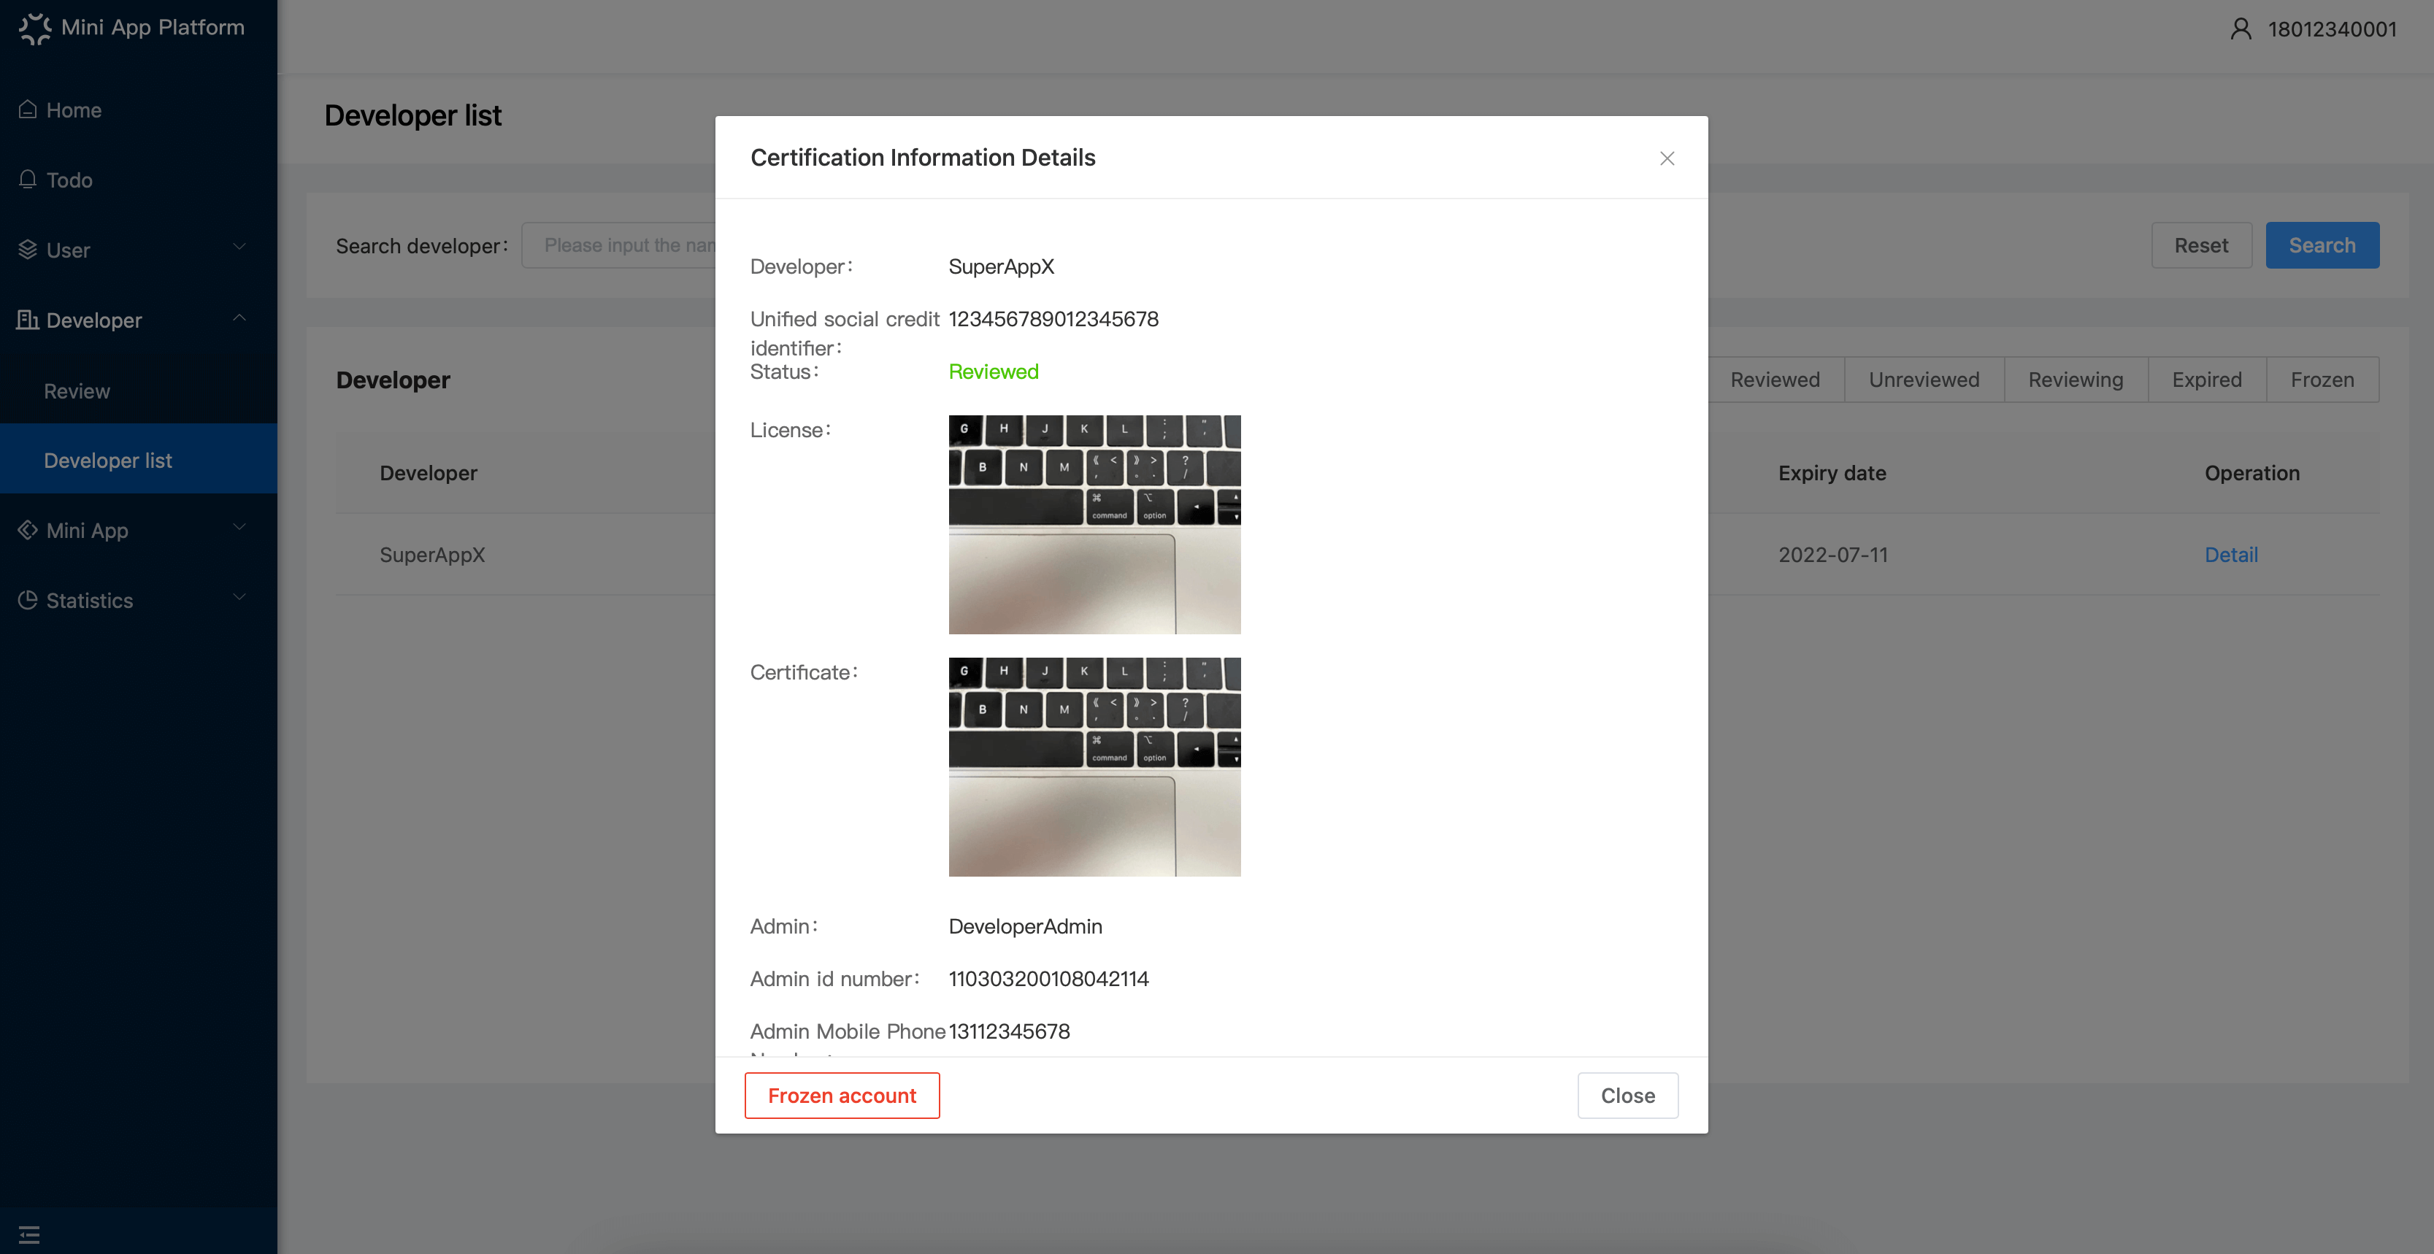Click the Todo bell icon

[28, 180]
